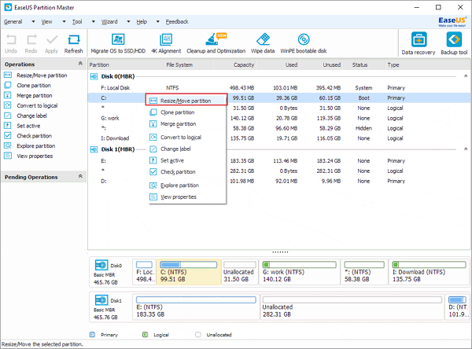The image size is (472, 349).
Task: Select Unallocated 31.50 GB block on Disk0
Action: (240, 272)
